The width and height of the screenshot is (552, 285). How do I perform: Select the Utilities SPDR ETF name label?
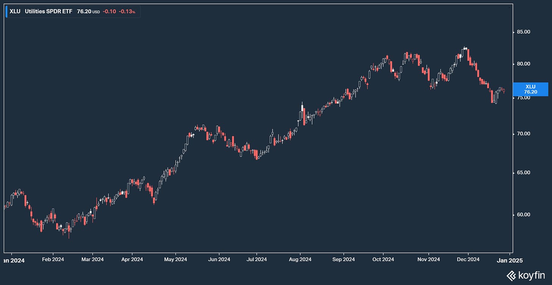(49, 11)
